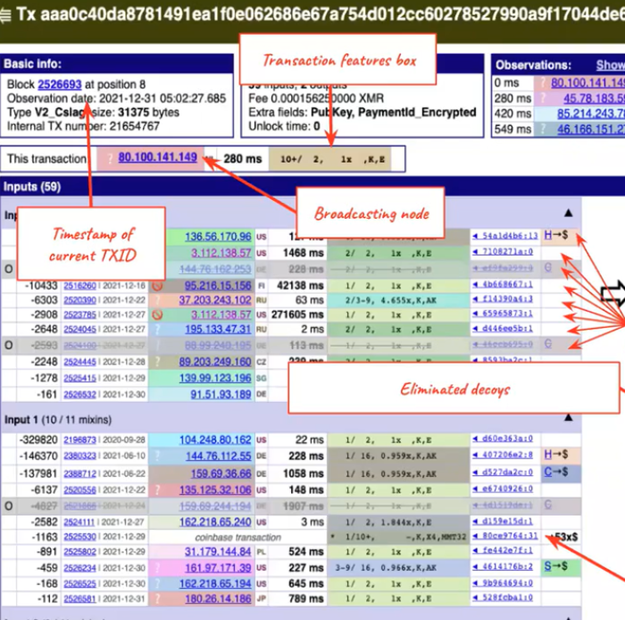Open the hamburger menu beside Tx hash
625x620 pixels.
click(8, 13)
